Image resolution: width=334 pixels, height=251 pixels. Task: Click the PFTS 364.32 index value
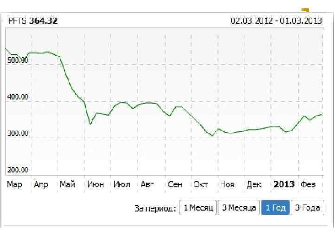[x=33, y=21]
